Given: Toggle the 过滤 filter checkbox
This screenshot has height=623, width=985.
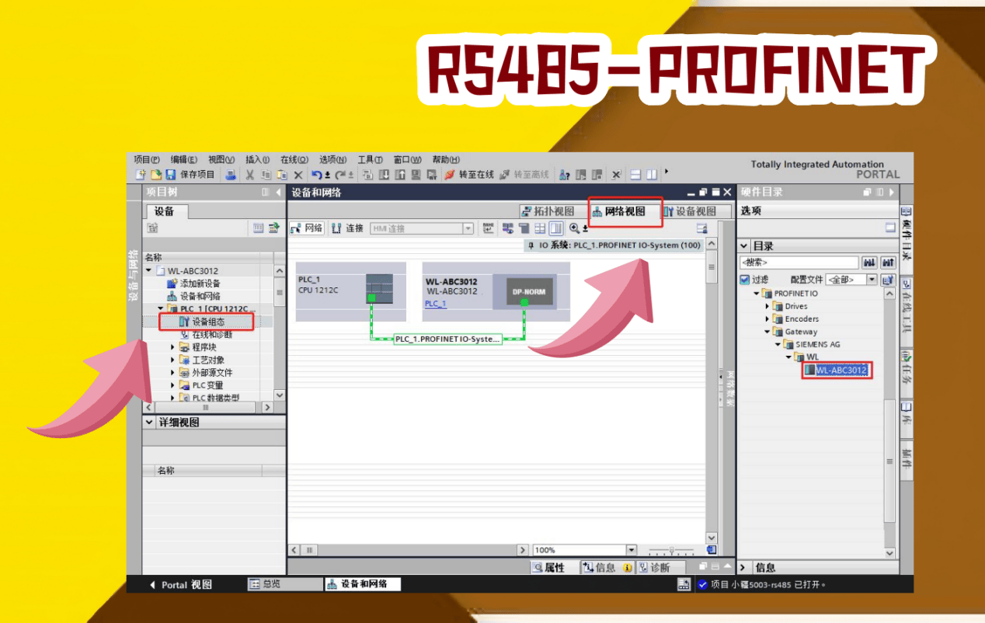Looking at the screenshot, I should point(745,279).
